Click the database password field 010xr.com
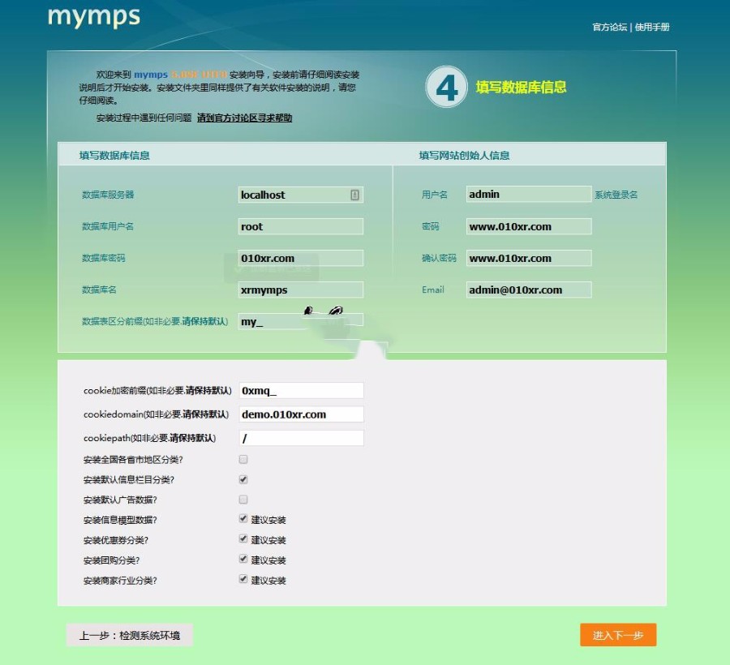The height and width of the screenshot is (665, 730). coord(301,258)
